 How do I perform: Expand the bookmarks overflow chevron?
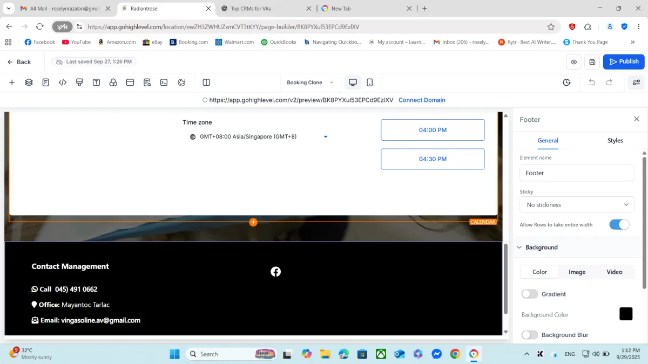click(x=632, y=42)
